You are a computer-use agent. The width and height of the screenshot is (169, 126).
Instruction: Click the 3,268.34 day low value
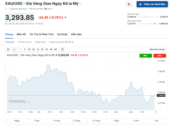coord(132,17)
